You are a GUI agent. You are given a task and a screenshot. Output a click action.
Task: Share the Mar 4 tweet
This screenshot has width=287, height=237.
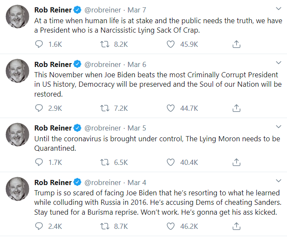[236, 226]
